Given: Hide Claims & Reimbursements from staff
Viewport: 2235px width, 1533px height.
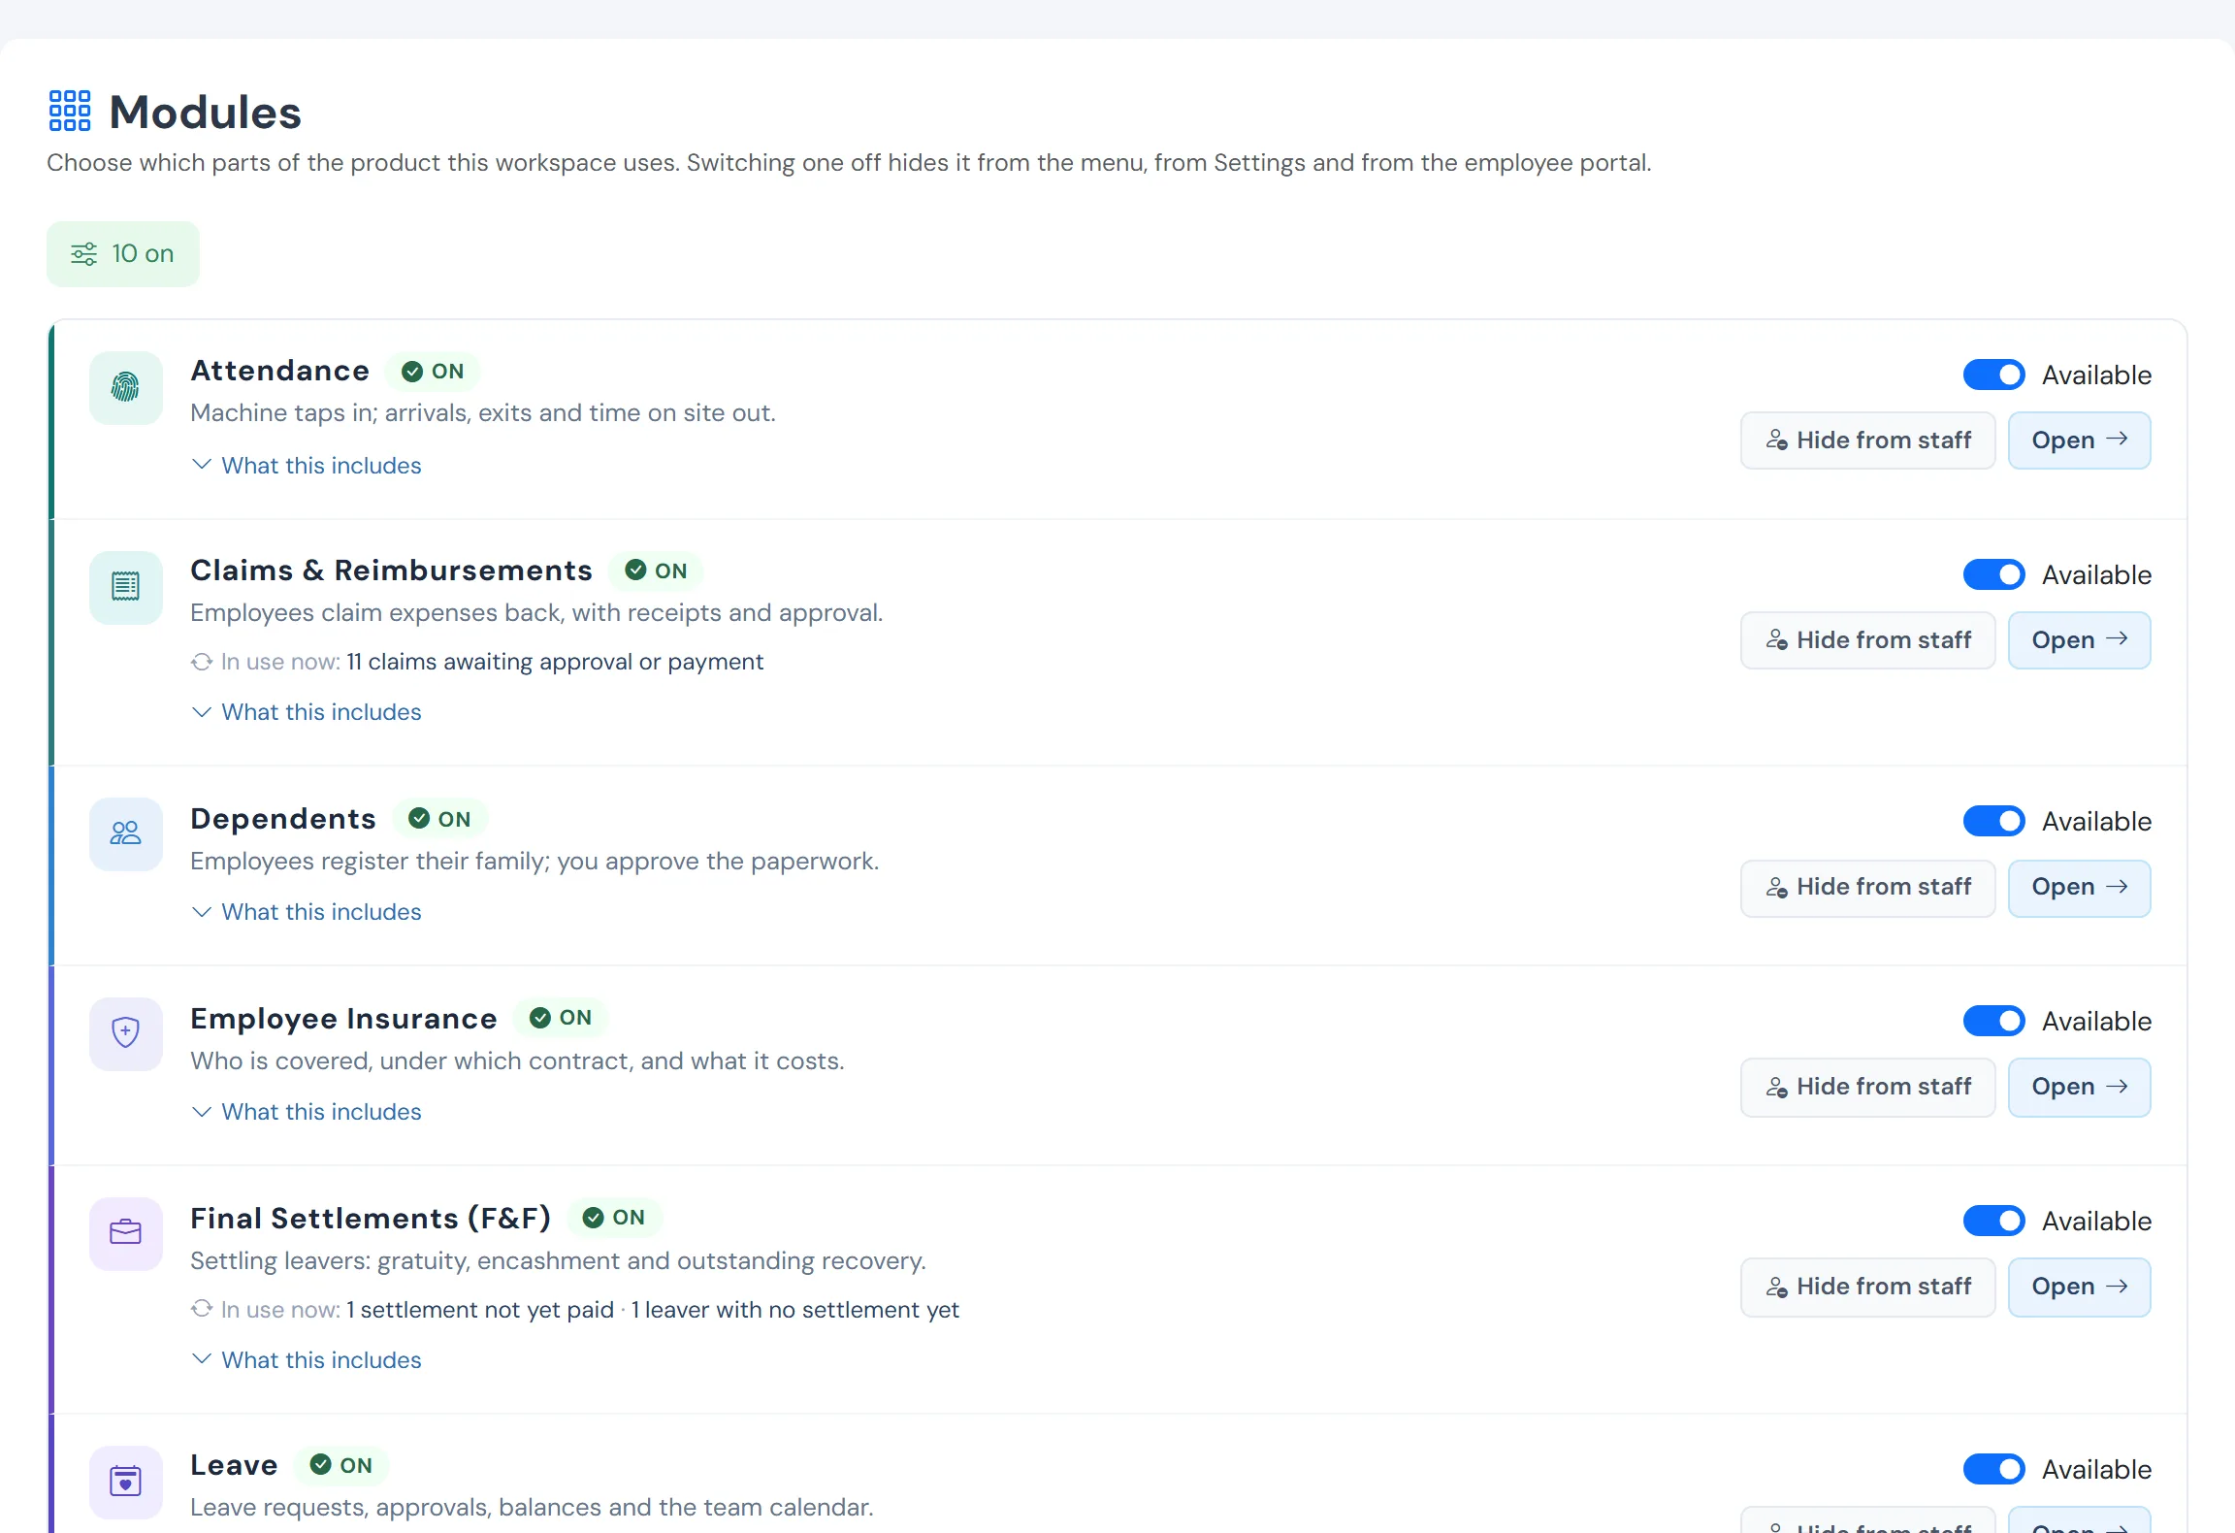Looking at the screenshot, I should click(x=1868, y=640).
